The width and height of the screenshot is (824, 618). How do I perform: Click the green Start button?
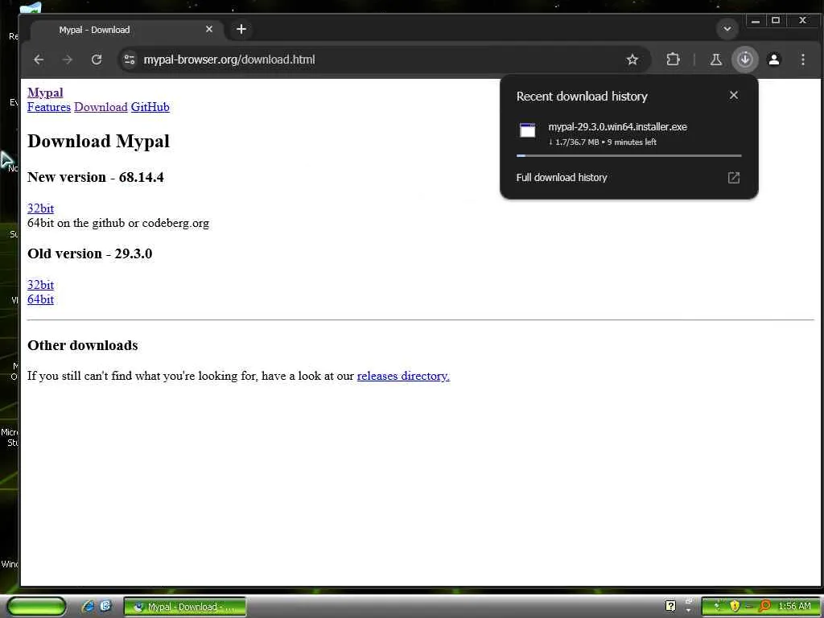click(37, 607)
